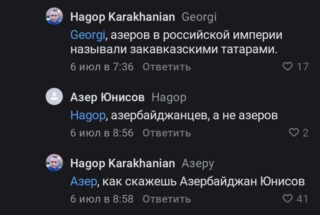
Task: Open Hagop's avatar on the bottom comment
Action: pyautogui.click(x=55, y=163)
